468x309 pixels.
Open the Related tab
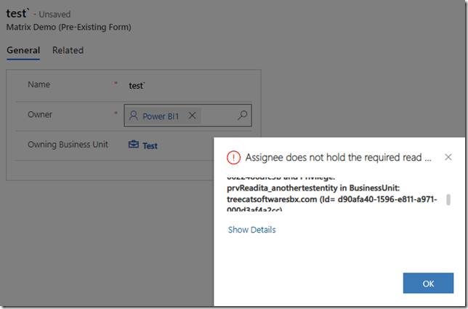tap(68, 50)
